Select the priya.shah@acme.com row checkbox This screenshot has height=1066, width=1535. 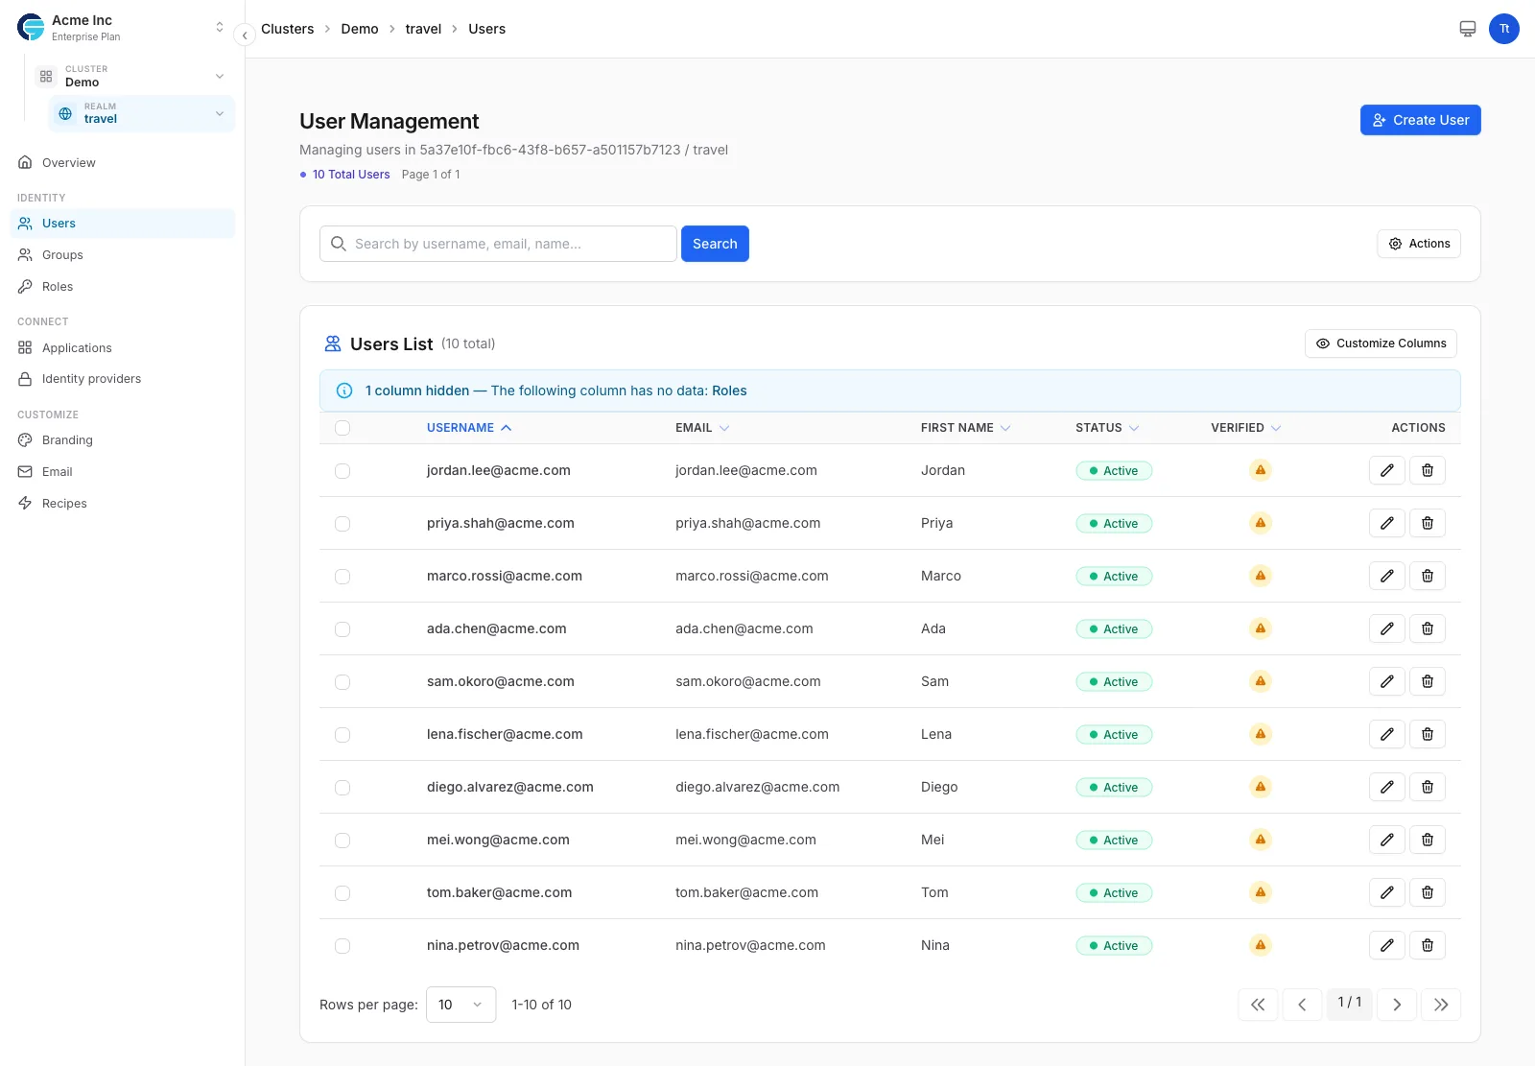(342, 524)
